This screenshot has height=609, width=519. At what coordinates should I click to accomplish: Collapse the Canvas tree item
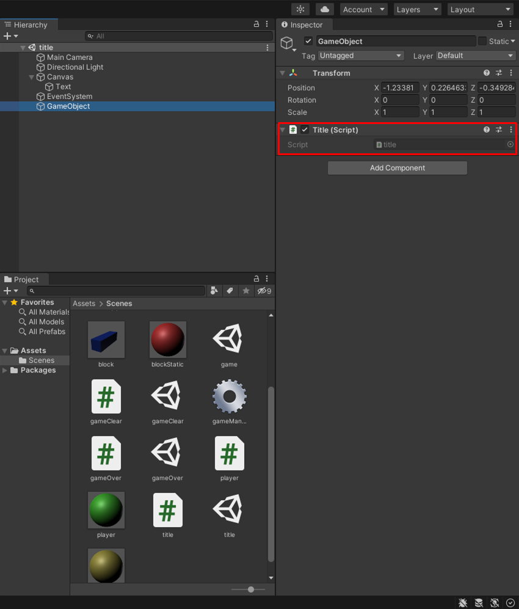point(32,77)
